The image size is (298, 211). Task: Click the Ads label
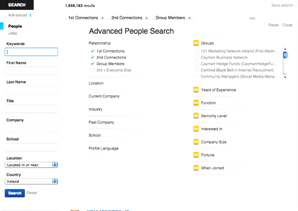[x=252, y=18]
